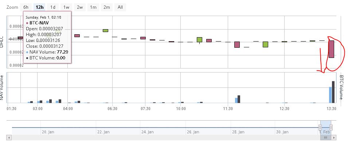The width and height of the screenshot is (348, 141).
Task: Click the left navigator range handle
Action: pos(320,128)
